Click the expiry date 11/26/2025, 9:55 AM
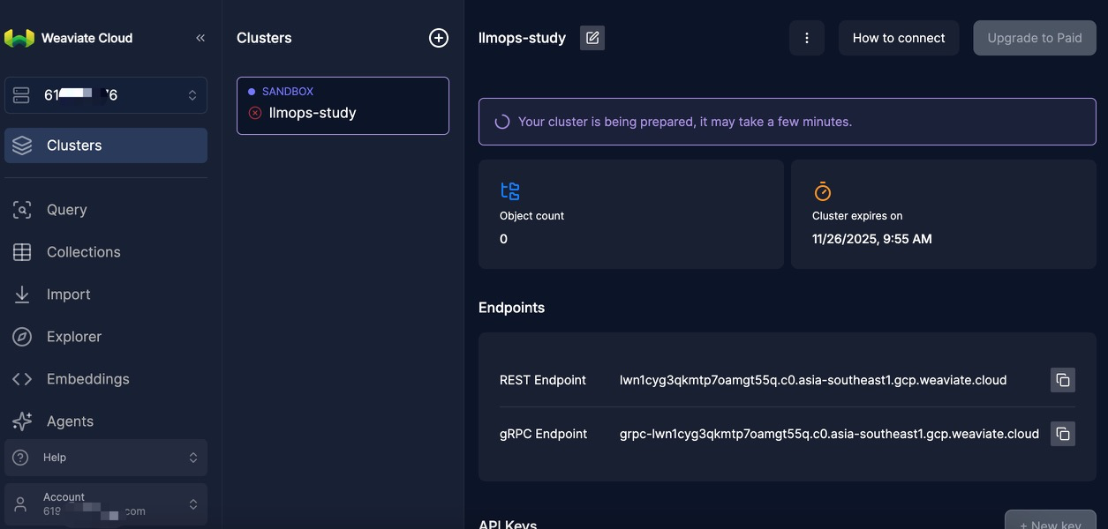The height and width of the screenshot is (529, 1108). (x=872, y=239)
